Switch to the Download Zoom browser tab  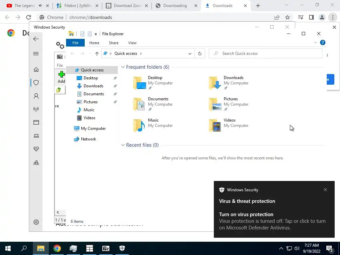pyautogui.click(x=127, y=6)
